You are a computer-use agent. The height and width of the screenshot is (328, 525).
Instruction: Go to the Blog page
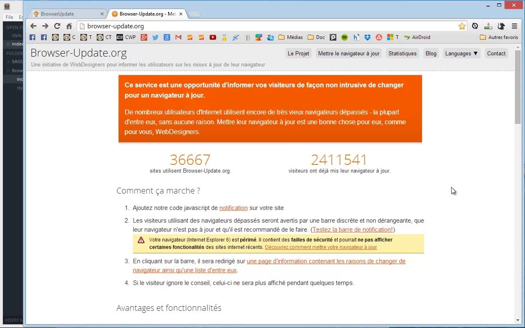point(431,53)
